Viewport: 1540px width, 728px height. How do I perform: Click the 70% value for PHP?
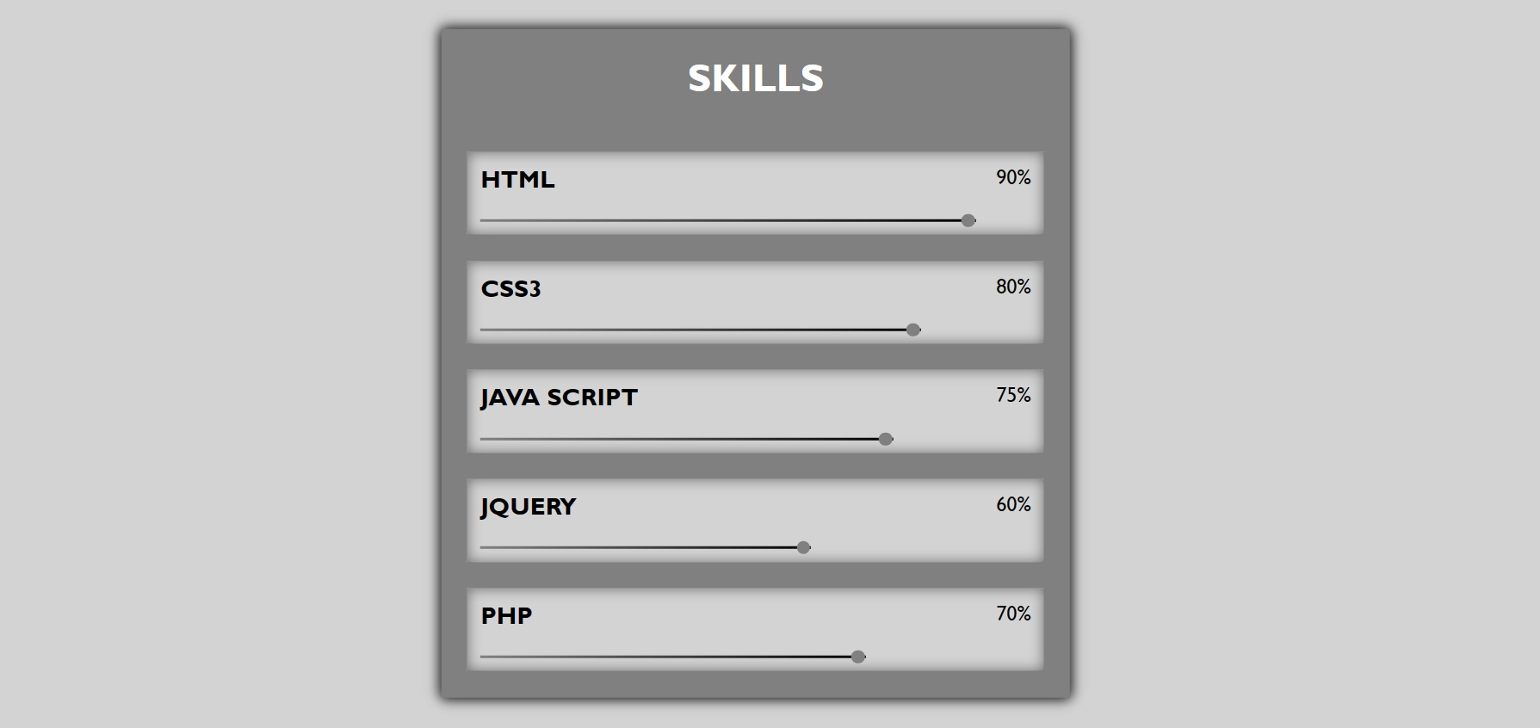coord(1013,614)
